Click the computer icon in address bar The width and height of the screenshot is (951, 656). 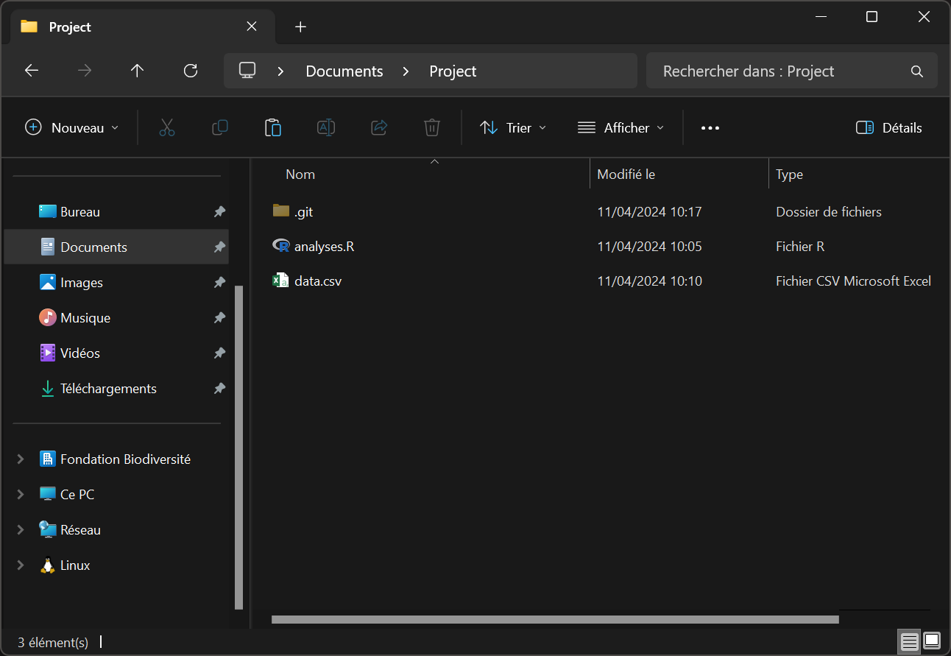[x=247, y=71]
